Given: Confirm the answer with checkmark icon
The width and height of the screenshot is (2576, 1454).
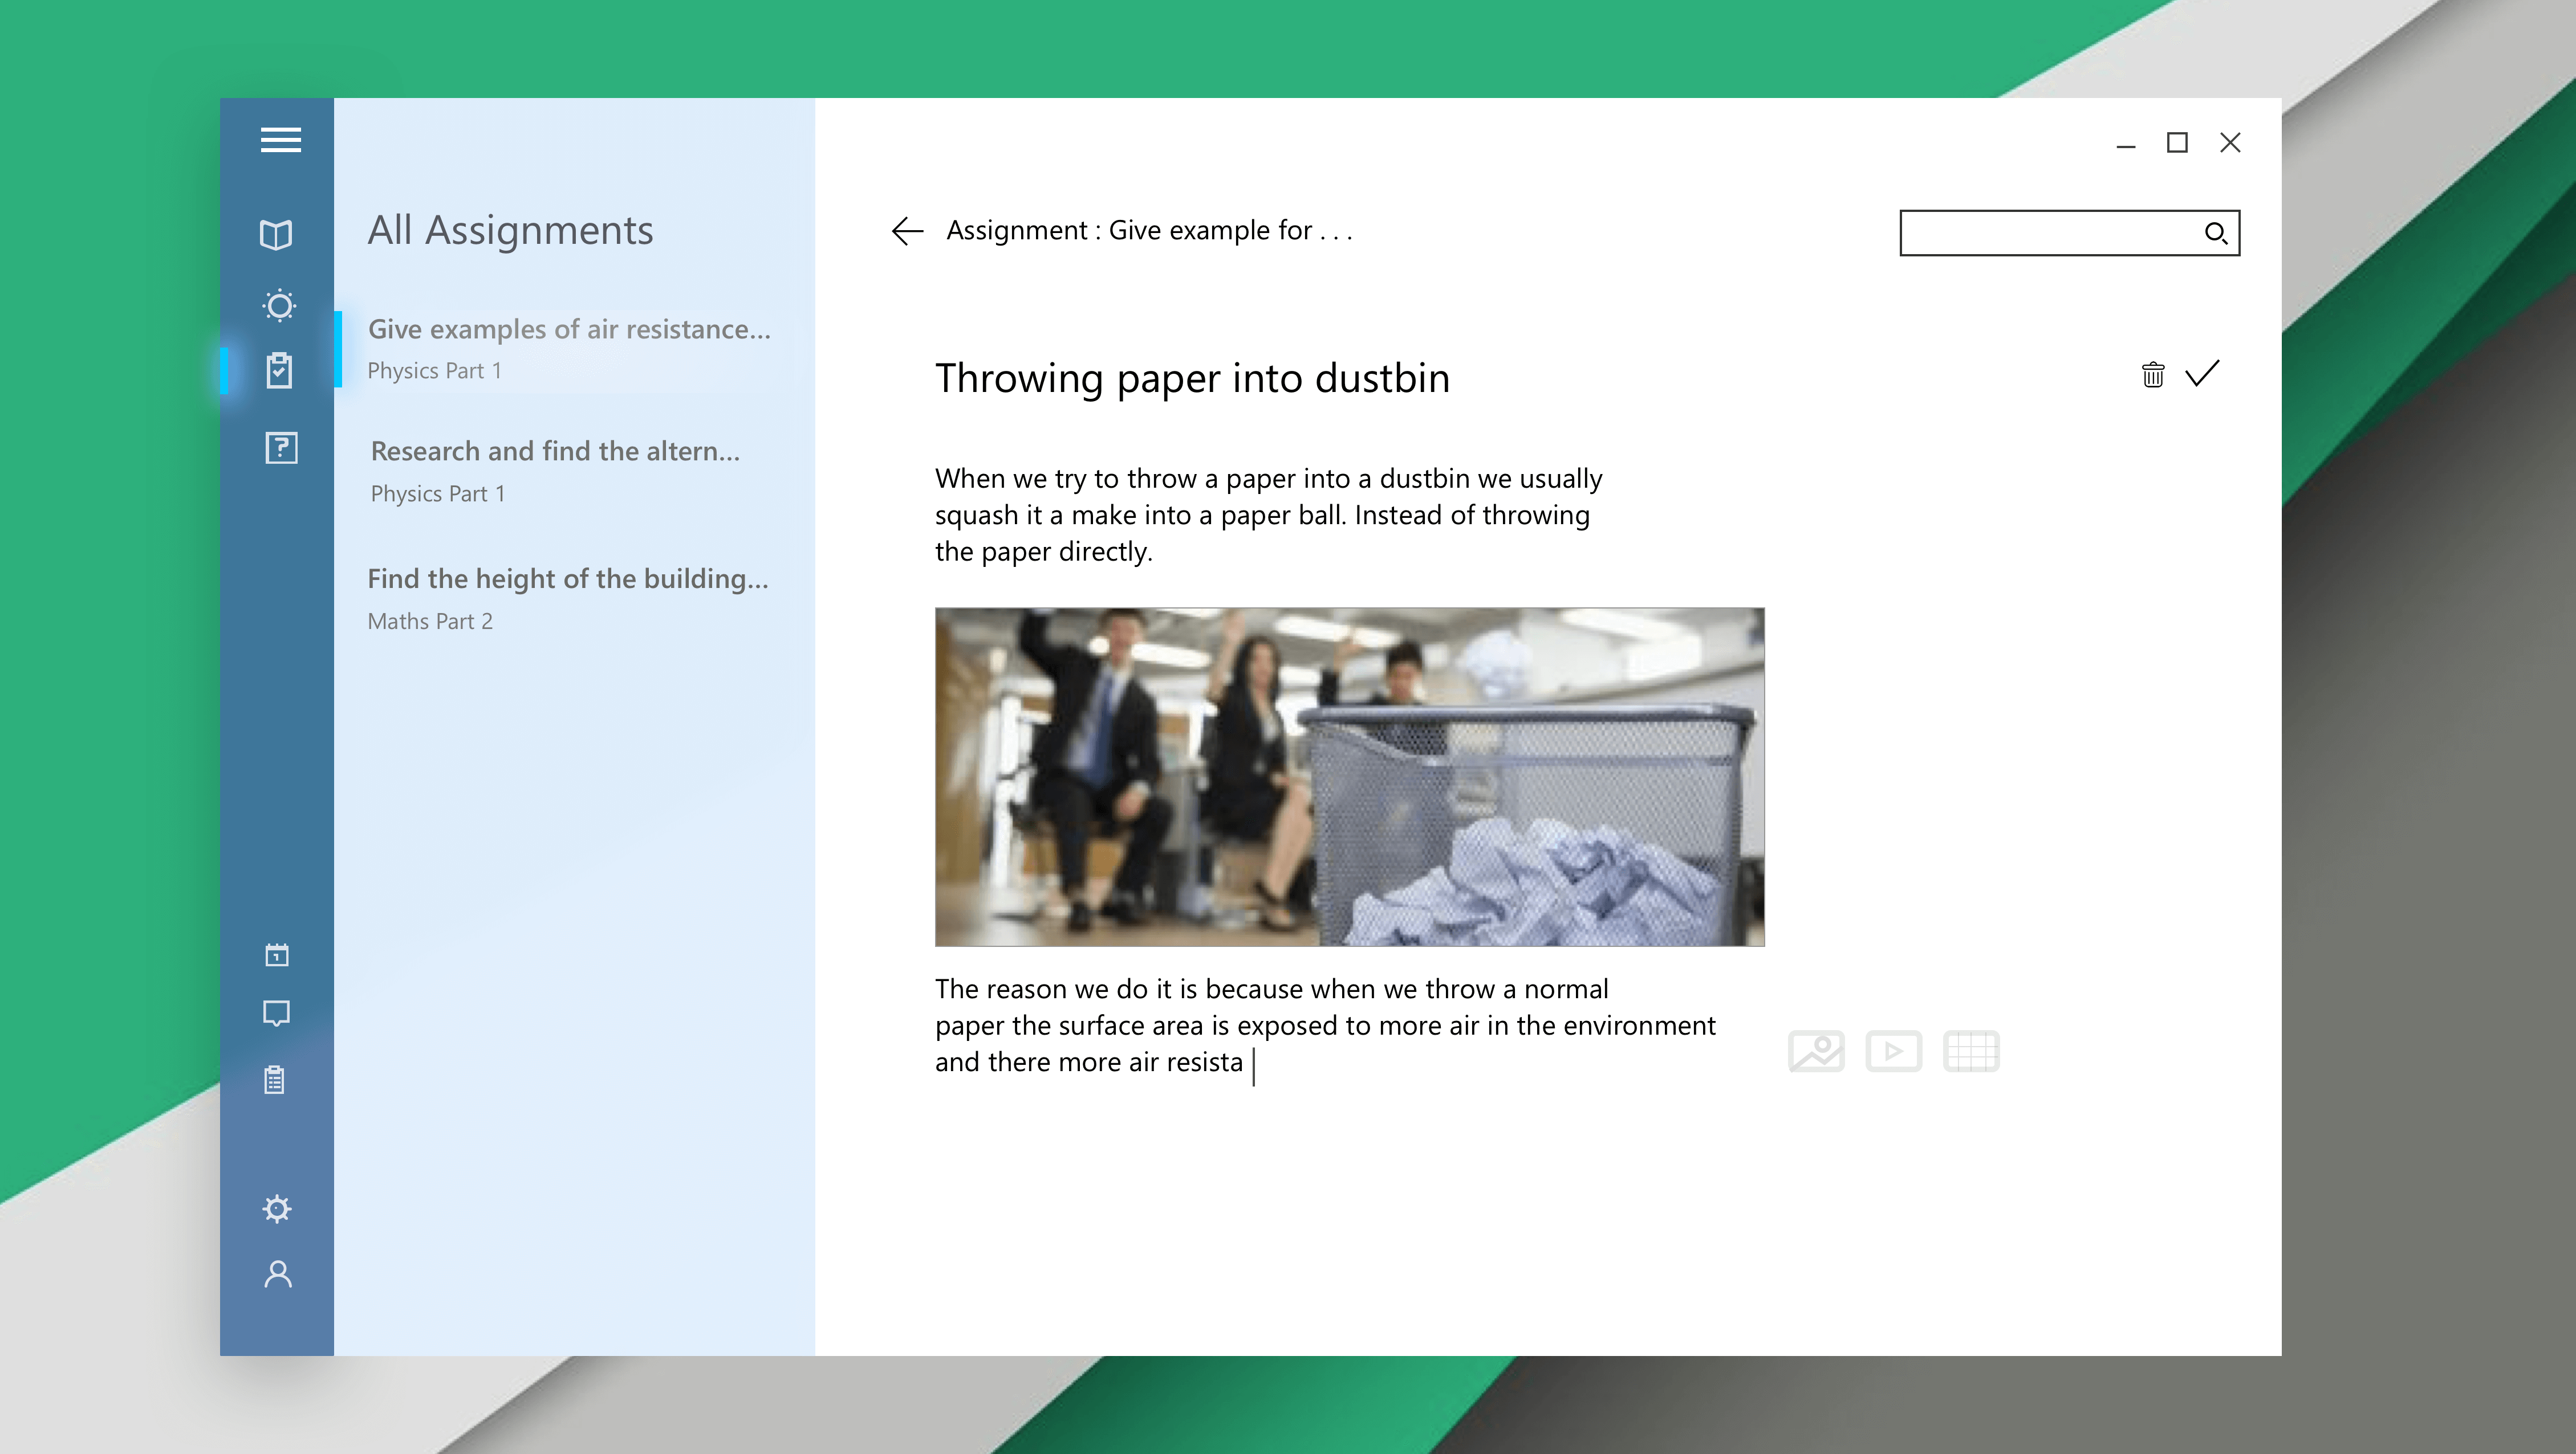Looking at the screenshot, I should [x=2202, y=373].
